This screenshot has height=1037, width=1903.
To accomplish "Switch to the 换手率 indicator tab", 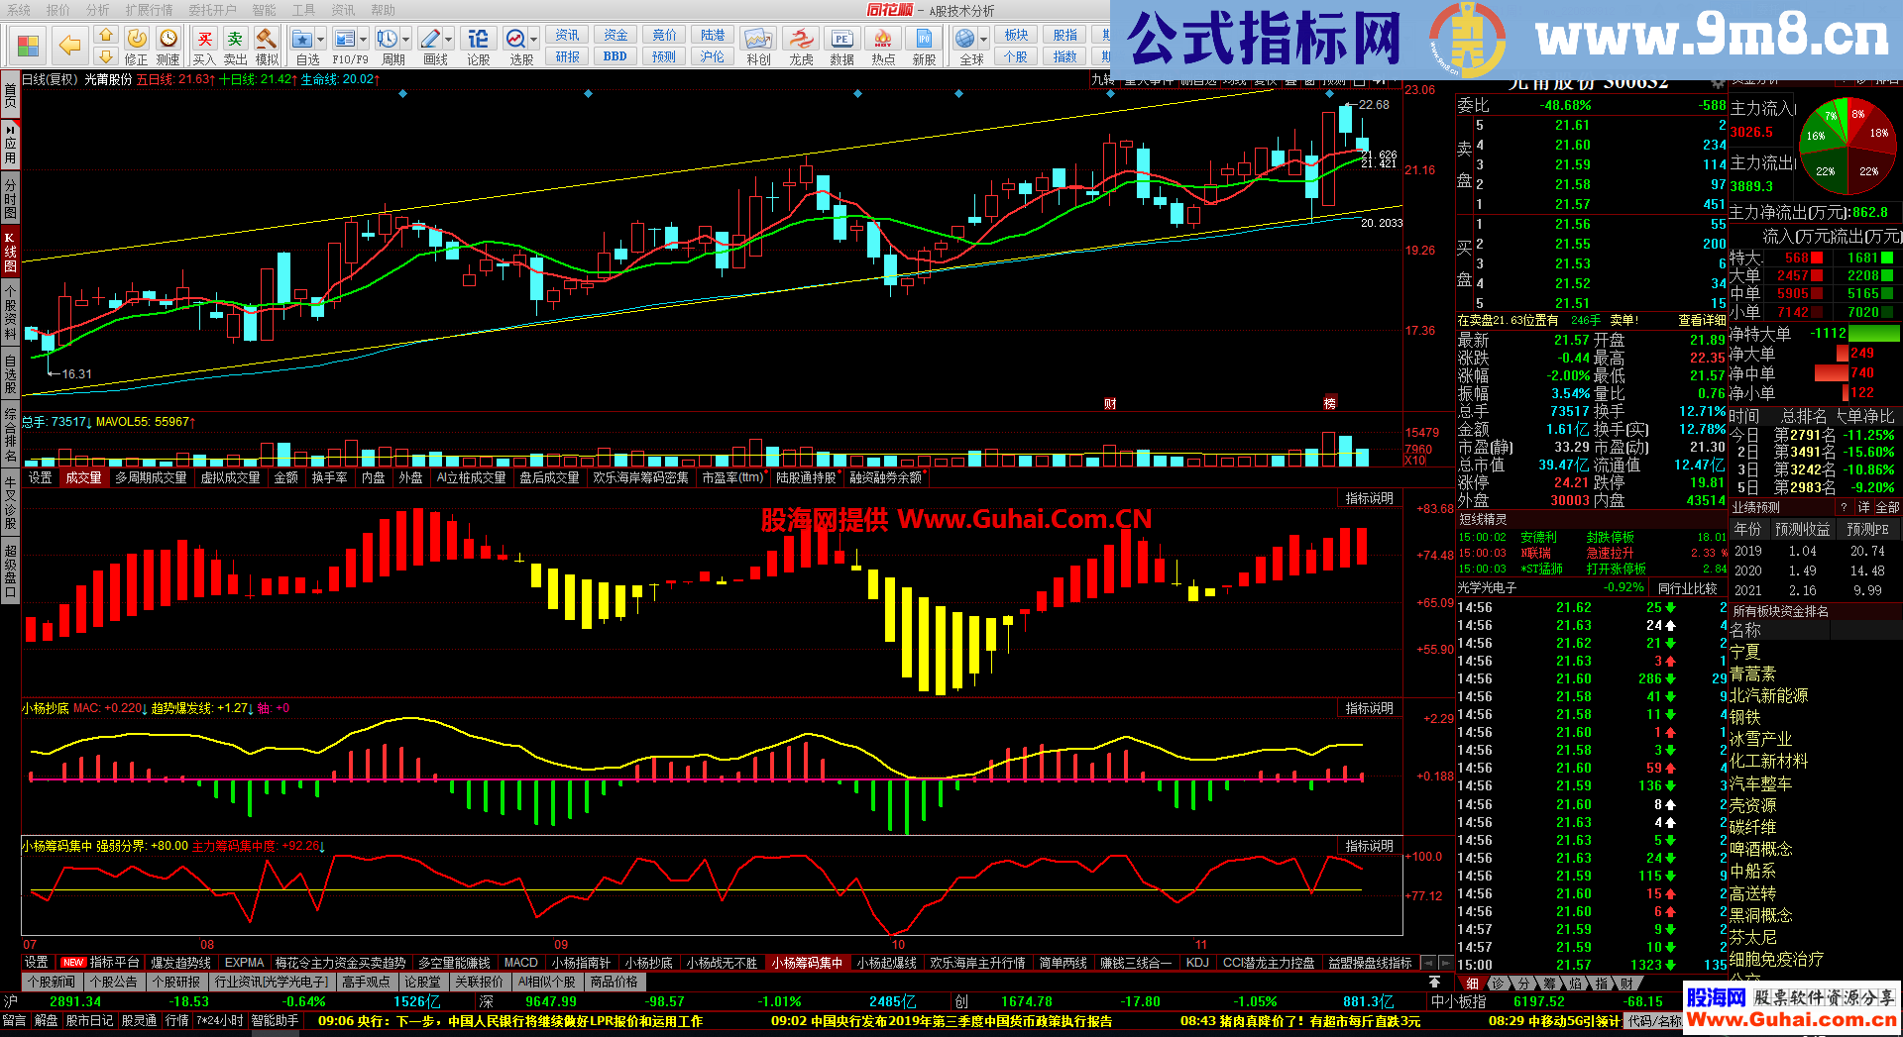I will tap(329, 477).
